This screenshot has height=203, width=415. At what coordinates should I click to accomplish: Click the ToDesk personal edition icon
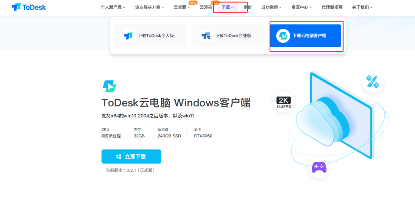pyautogui.click(x=128, y=36)
